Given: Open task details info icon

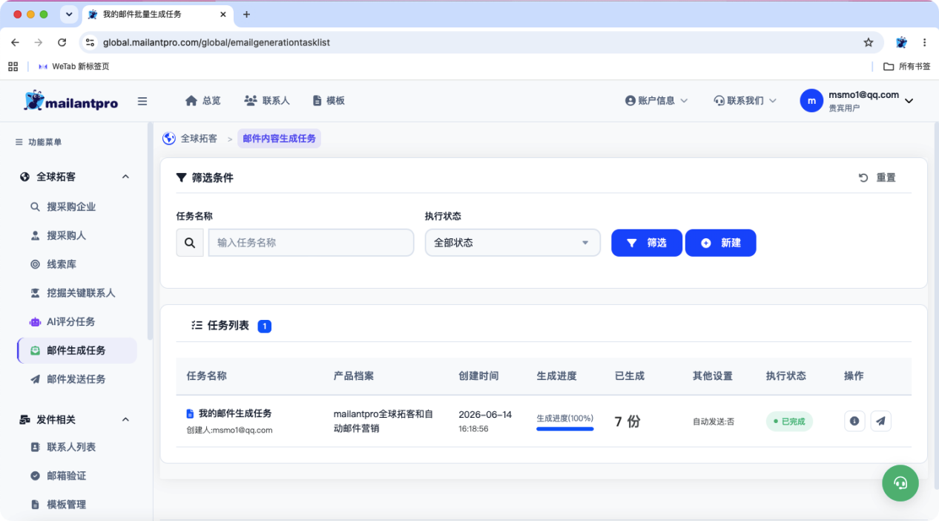Looking at the screenshot, I should 854,421.
